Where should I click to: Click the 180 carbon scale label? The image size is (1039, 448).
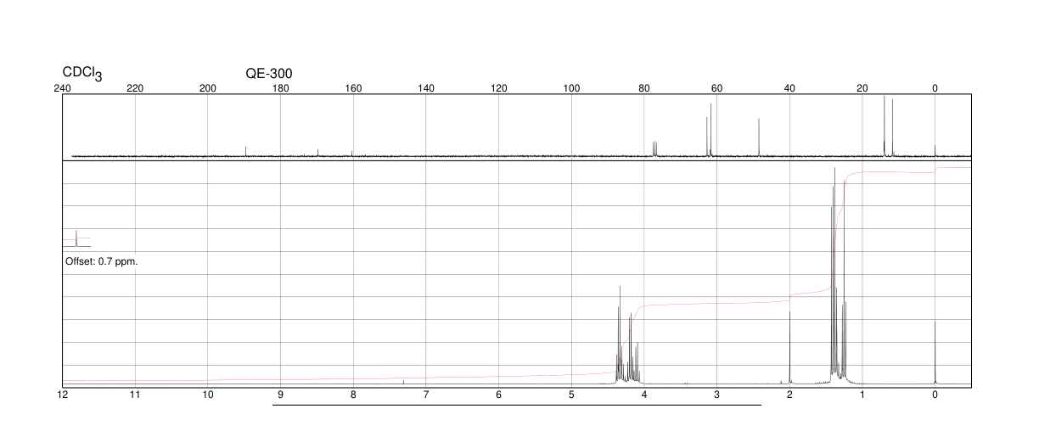pyautogui.click(x=280, y=88)
